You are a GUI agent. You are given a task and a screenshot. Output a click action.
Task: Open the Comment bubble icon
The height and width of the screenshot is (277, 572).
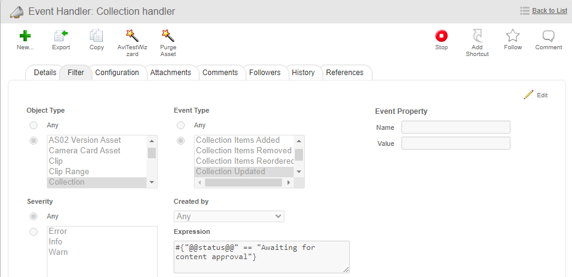tap(549, 36)
